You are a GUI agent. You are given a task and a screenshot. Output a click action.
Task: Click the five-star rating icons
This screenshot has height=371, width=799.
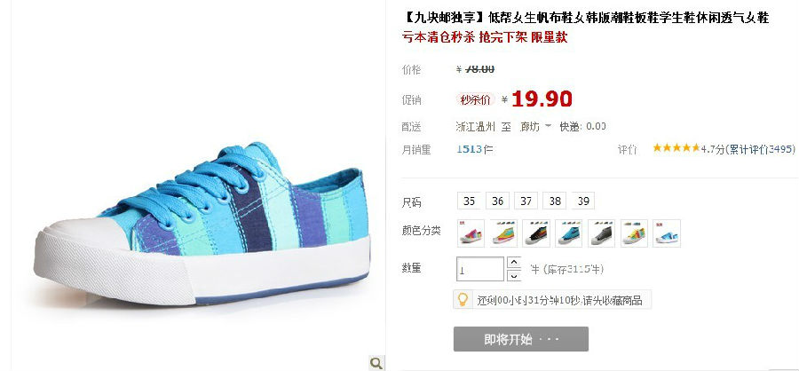tap(676, 148)
